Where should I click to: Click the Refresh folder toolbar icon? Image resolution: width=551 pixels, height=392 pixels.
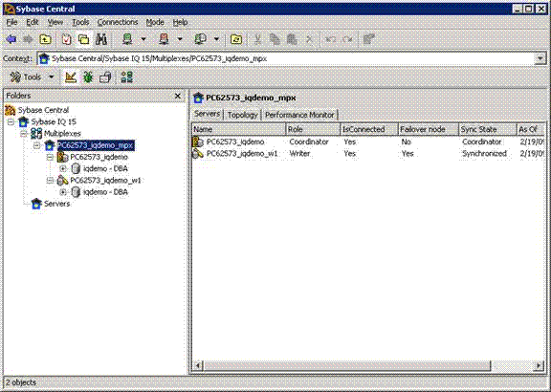[236, 39]
